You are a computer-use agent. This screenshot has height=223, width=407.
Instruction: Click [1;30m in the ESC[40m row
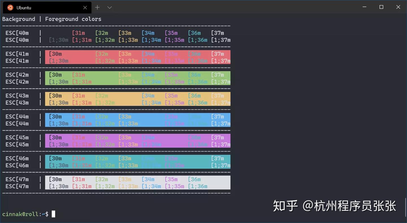coord(59,40)
